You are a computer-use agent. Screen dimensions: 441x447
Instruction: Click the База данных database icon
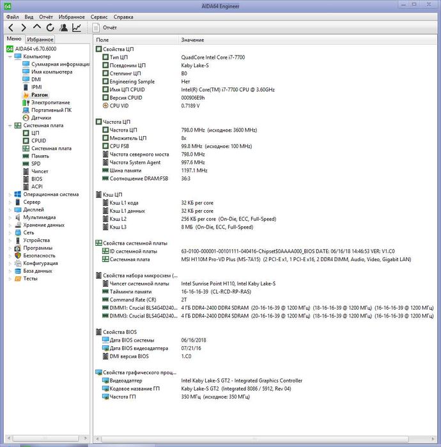[18, 271]
